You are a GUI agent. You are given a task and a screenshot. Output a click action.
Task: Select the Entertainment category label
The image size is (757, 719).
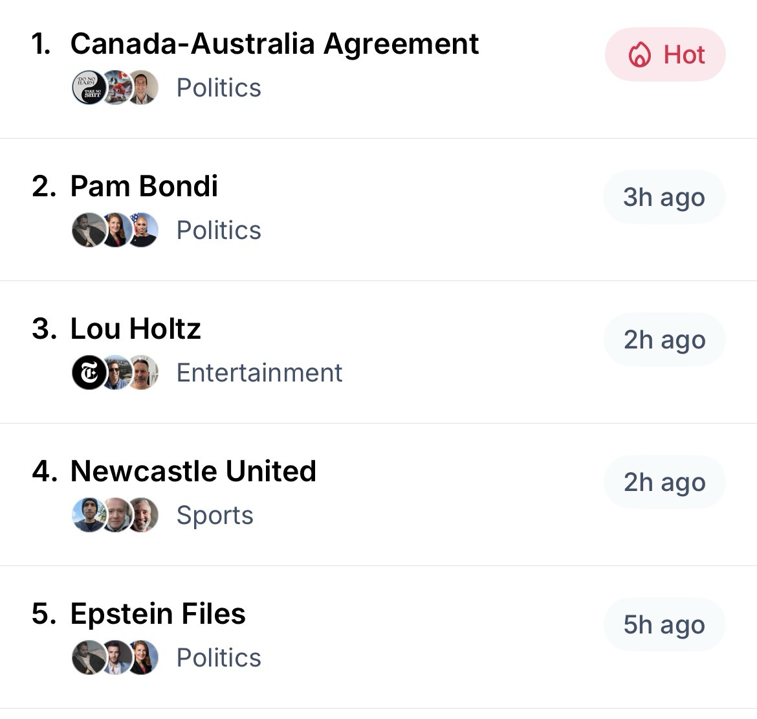click(259, 373)
